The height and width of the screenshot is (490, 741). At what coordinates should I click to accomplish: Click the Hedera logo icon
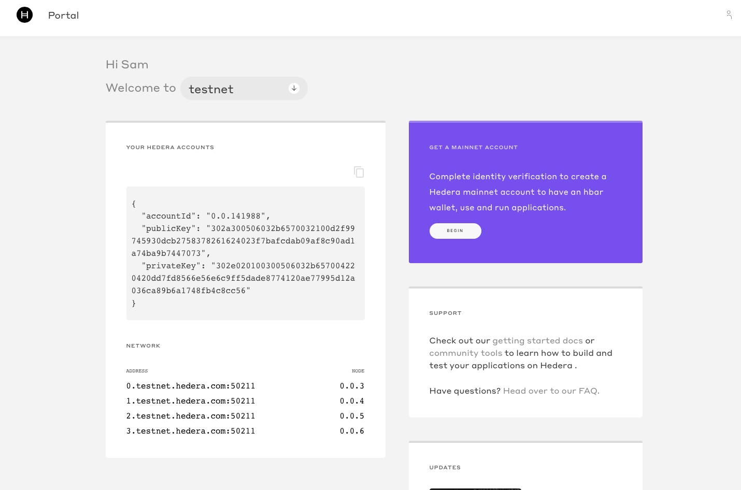click(x=24, y=15)
